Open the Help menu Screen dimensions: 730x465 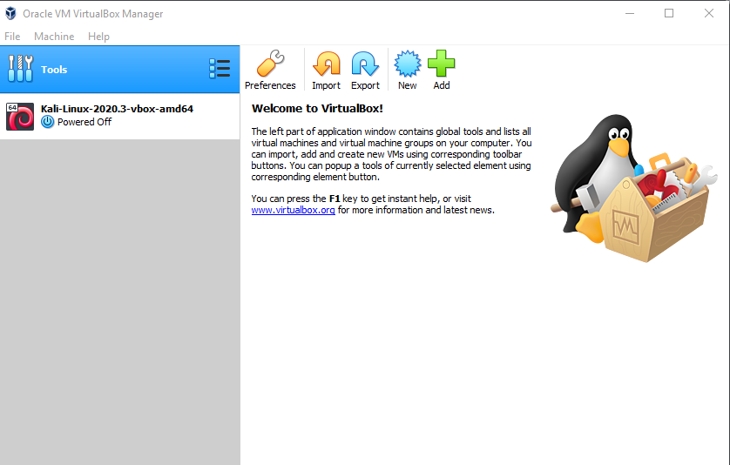[x=98, y=37]
